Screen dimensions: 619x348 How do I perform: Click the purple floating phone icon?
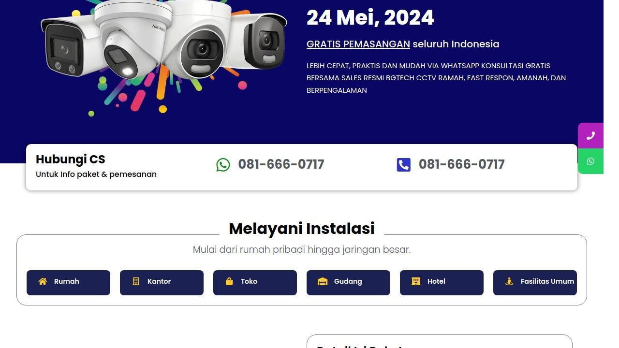coord(590,136)
